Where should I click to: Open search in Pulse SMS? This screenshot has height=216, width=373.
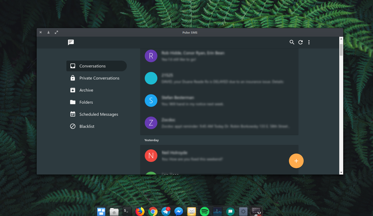(x=292, y=42)
